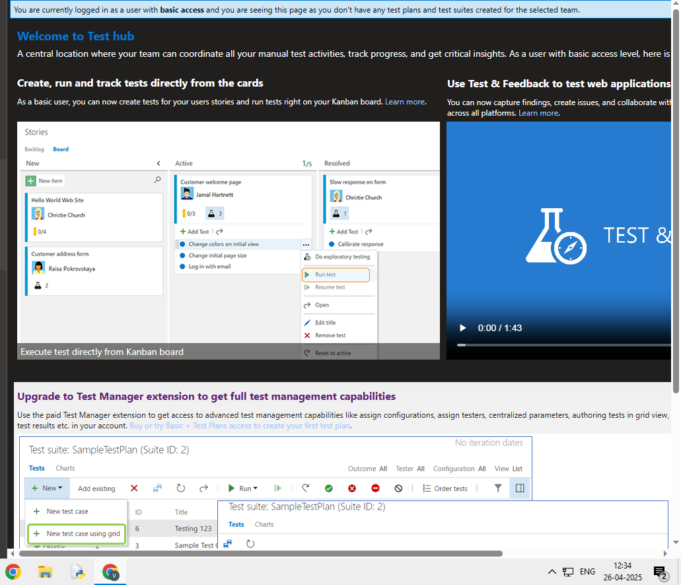Click the ellipsis beside 'Change colors on initial view'
Screen dimensions: 681x585
(306, 245)
